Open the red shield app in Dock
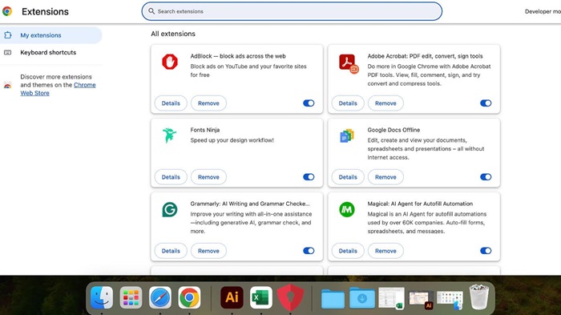561x315 pixels. 290,297
